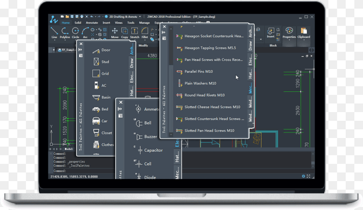Click scroll-down arrow of Hexagon screws palette

(171, 134)
